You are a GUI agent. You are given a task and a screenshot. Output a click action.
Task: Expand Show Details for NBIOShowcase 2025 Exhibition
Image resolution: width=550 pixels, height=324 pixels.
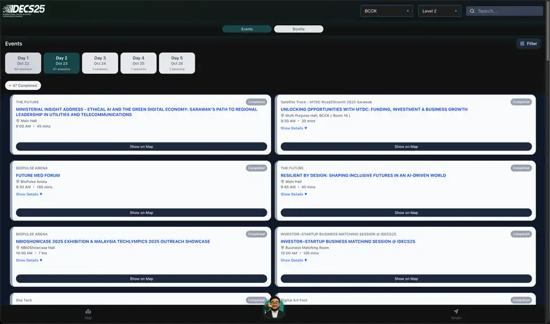[29, 260]
